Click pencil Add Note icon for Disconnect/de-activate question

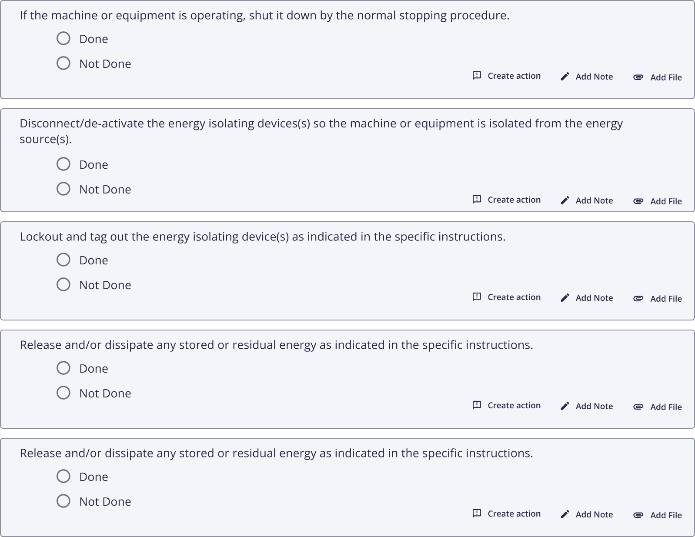click(x=565, y=200)
